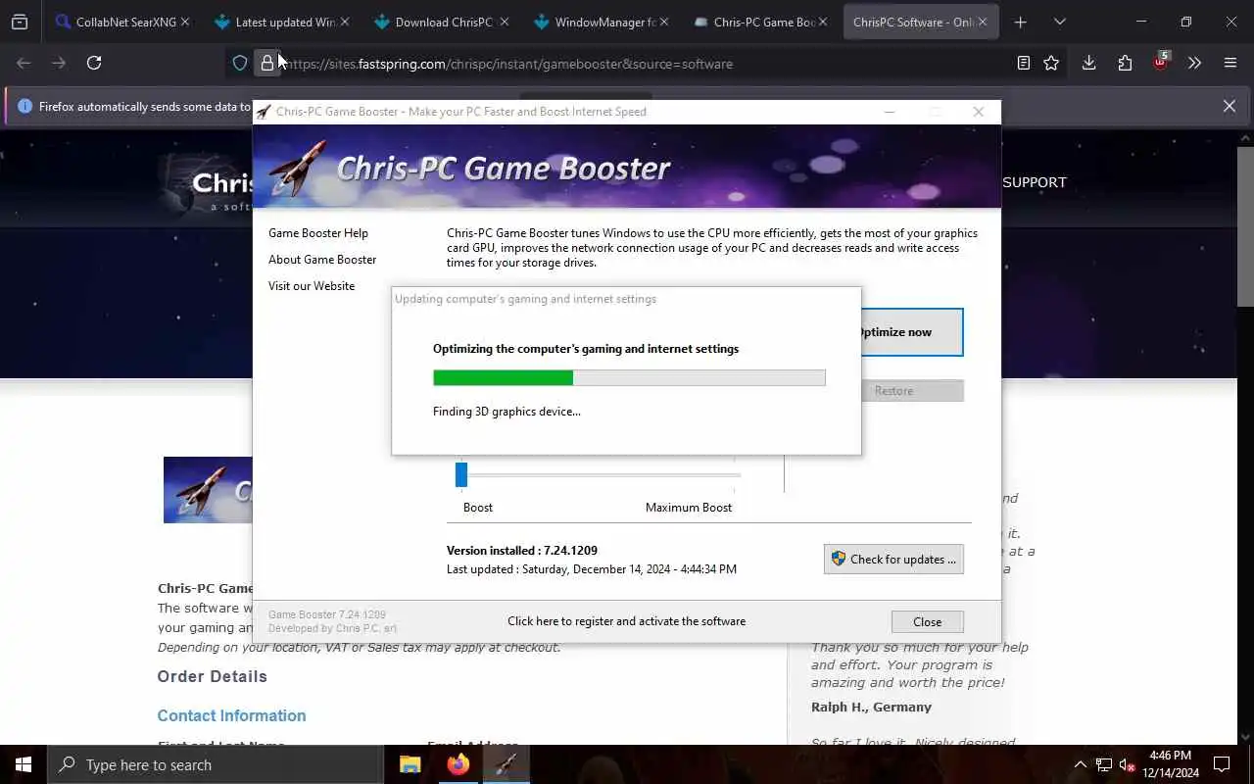
Task: Click the site security padlock icon
Action: 266,64
